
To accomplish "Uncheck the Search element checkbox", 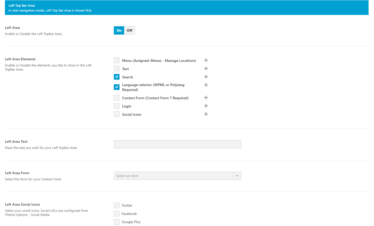I will 117,77.
